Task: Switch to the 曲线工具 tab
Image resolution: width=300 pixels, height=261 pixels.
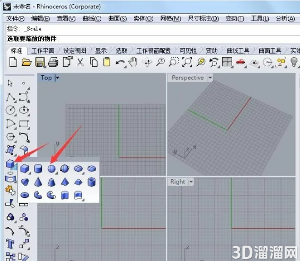Action: click(x=238, y=51)
